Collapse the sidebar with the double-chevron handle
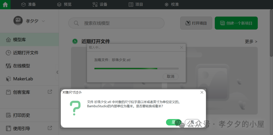The height and width of the screenshot is (135, 273). pyautogui.click(x=57, y=72)
